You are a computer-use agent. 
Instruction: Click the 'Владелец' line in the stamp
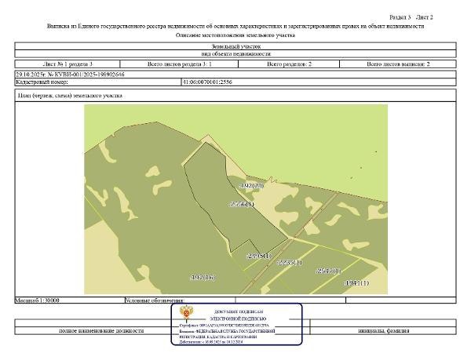[x=227, y=331]
